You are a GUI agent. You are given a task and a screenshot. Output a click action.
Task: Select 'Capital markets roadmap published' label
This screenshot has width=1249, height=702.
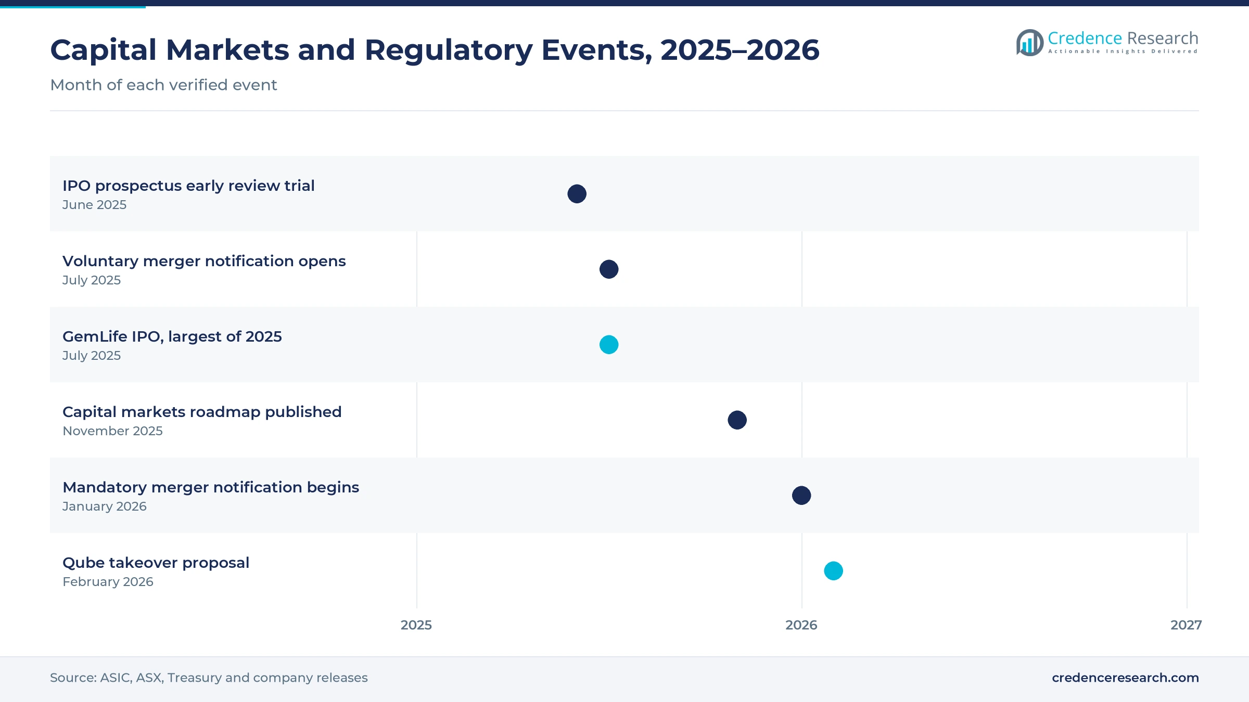[x=202, y=412]
